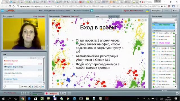The height and width of the screenshot is (101, 180).
Task: Click the Windows Start button
Action: pyautogui.click(x=3, y=98)
